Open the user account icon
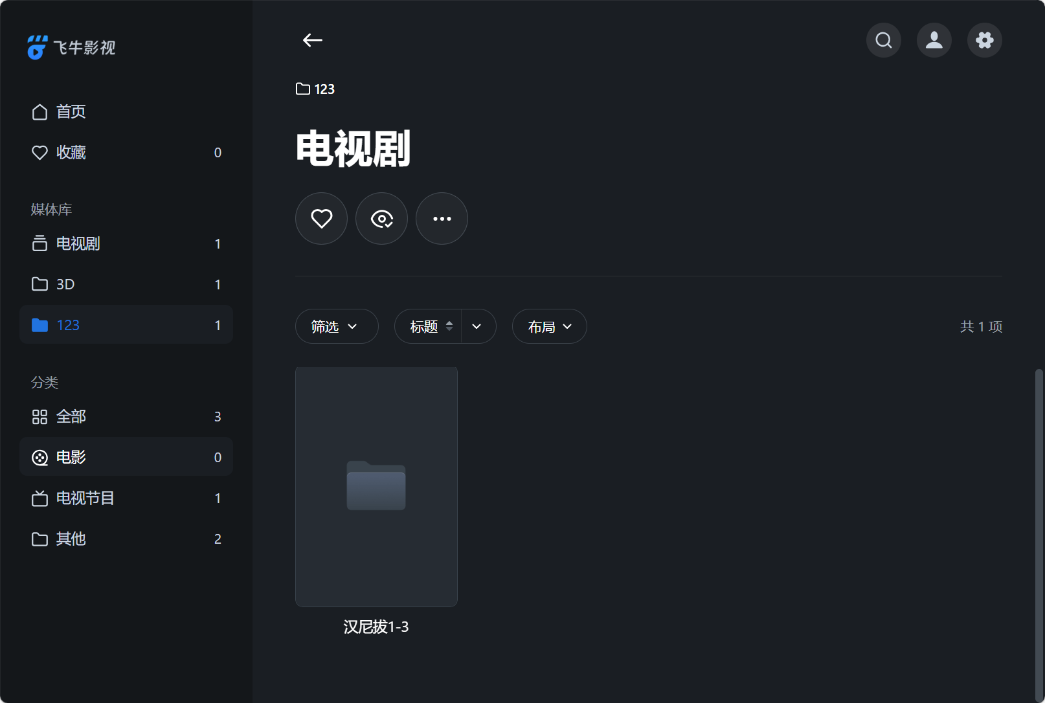Image resolution: width=1045 pixels, height=703 pixels. coord(934,40)
